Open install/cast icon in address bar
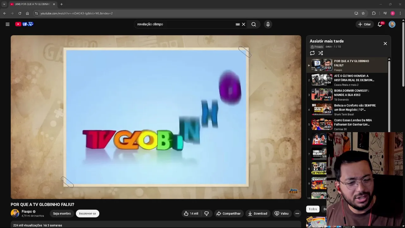405x228 pixels. click(356, 13)
